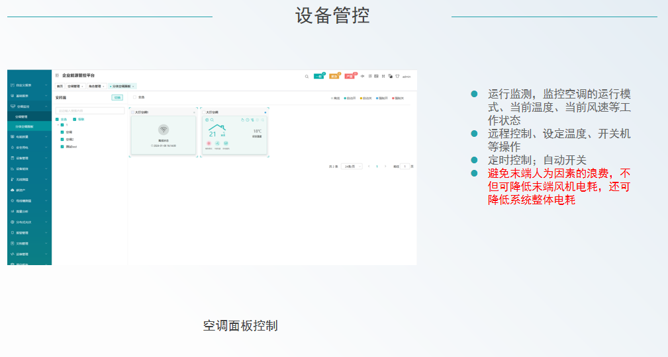Image resolution: width=668 pixels, height=357 pixels.
Task: Expand the 设备管理 menu chevron
Action: pos(46,158)
